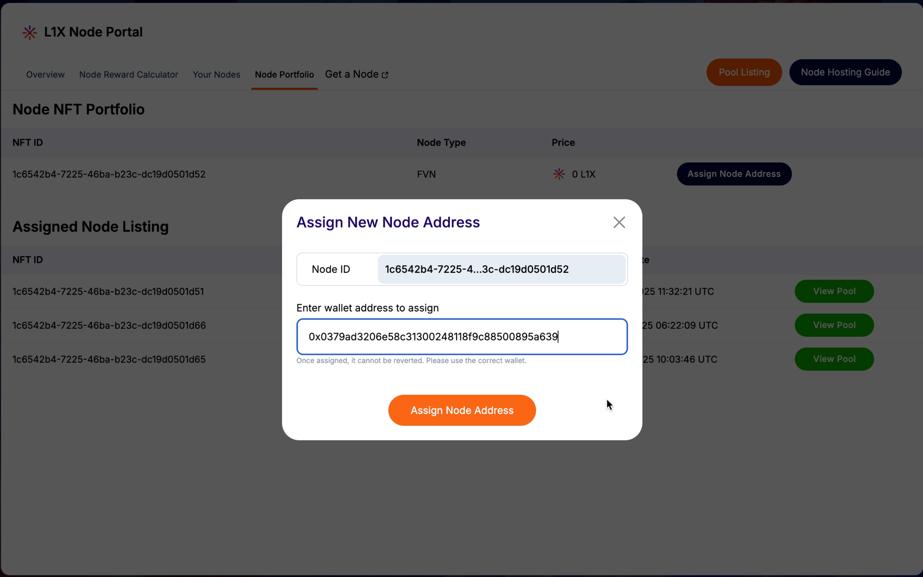
Task: View Pool for the node ending d0501d51
Action: click(834, 291)
